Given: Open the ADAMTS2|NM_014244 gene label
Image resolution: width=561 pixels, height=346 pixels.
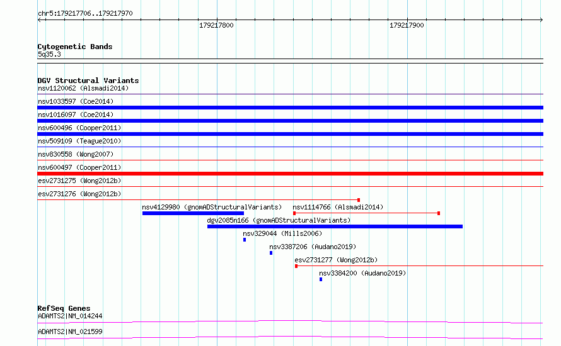Looking at the screenshot, I should (x=70, y=316).
